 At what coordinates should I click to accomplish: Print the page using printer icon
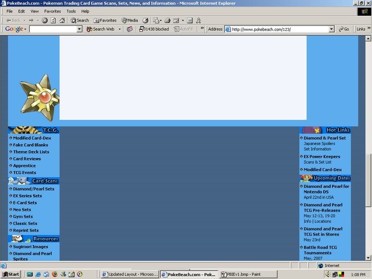pyautogui.click(x=167, y=20)
